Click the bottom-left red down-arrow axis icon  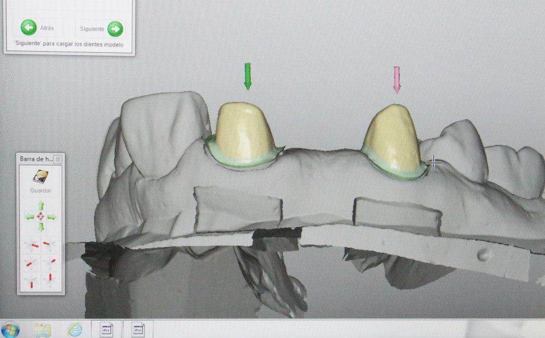[31, 281]
